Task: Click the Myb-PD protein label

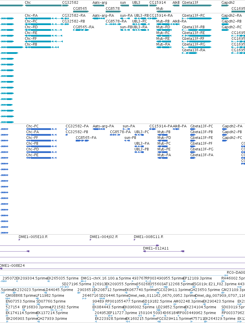Action: coord(164,138)
